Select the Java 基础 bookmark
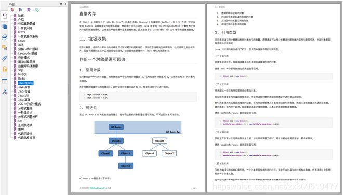Image resolution: width=343 pixels, height=196 pixels. [x=24, y=100]
